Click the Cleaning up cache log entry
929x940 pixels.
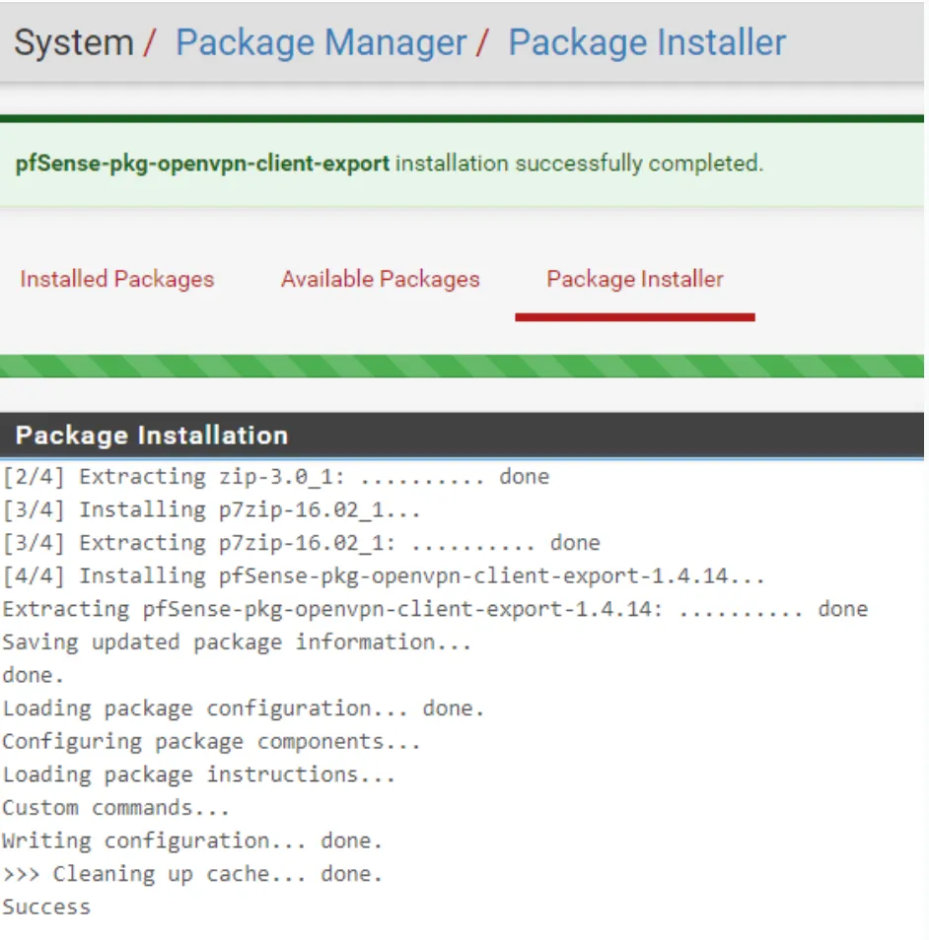pos(192,873)
